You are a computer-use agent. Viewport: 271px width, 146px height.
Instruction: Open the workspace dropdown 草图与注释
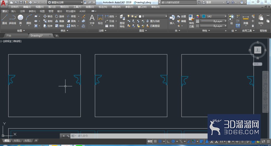tap(65, 2)
